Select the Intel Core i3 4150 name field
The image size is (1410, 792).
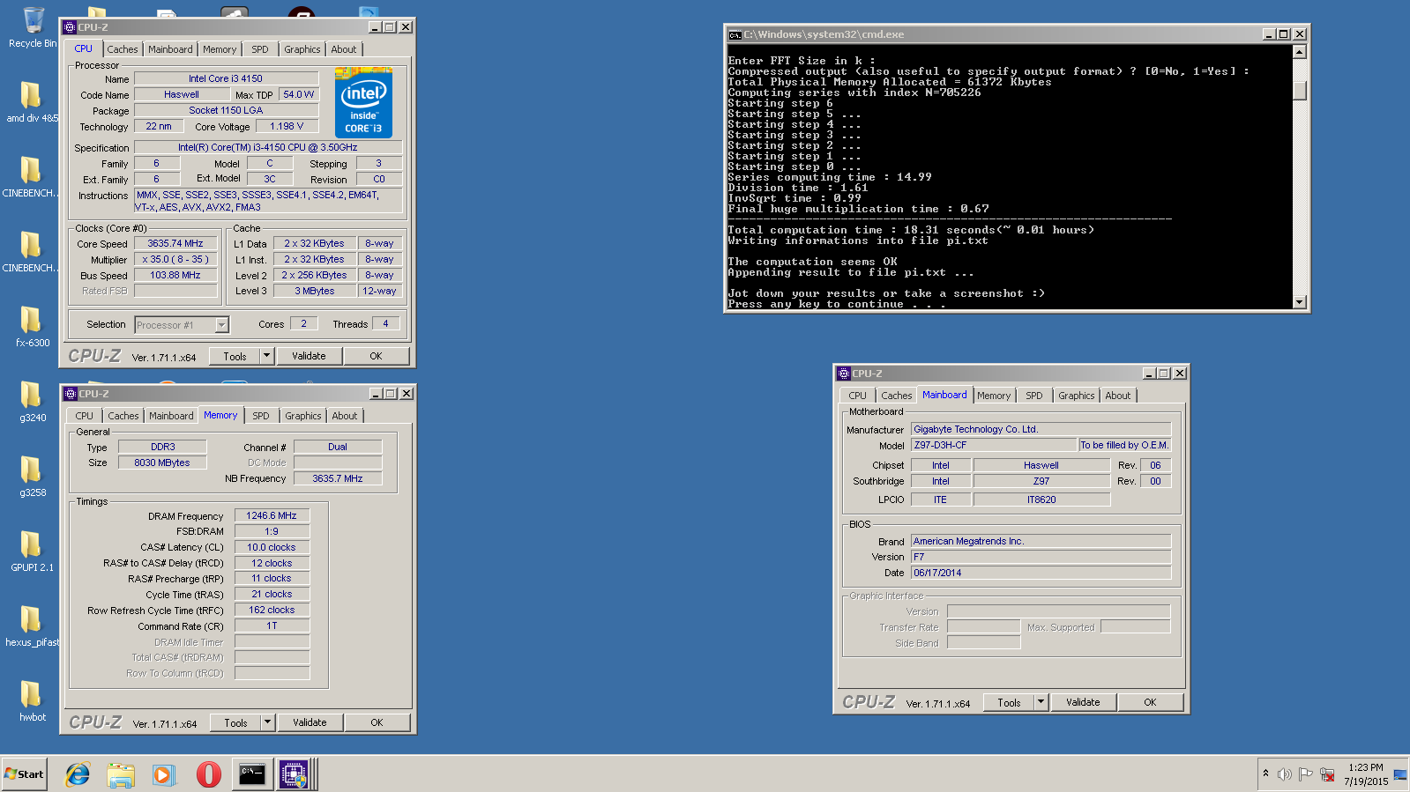(x=226, y=78)
